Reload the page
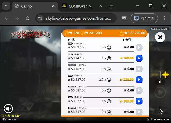Viewport: 171px width, 123px height. [x=28, y=18]
